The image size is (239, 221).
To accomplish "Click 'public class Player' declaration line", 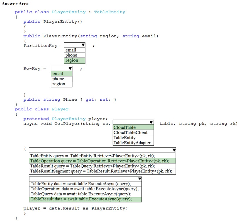I will 42,109.
